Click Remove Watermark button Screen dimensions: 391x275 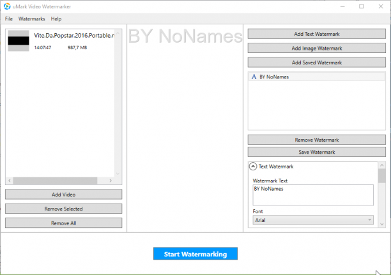click(317, 140)
